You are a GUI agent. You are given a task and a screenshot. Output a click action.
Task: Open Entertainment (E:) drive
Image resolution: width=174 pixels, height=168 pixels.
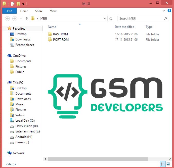pyautogui.click(x=28, y=131)
